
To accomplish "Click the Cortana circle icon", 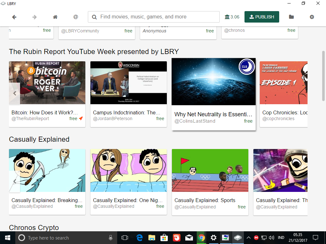I will (22, 238).
